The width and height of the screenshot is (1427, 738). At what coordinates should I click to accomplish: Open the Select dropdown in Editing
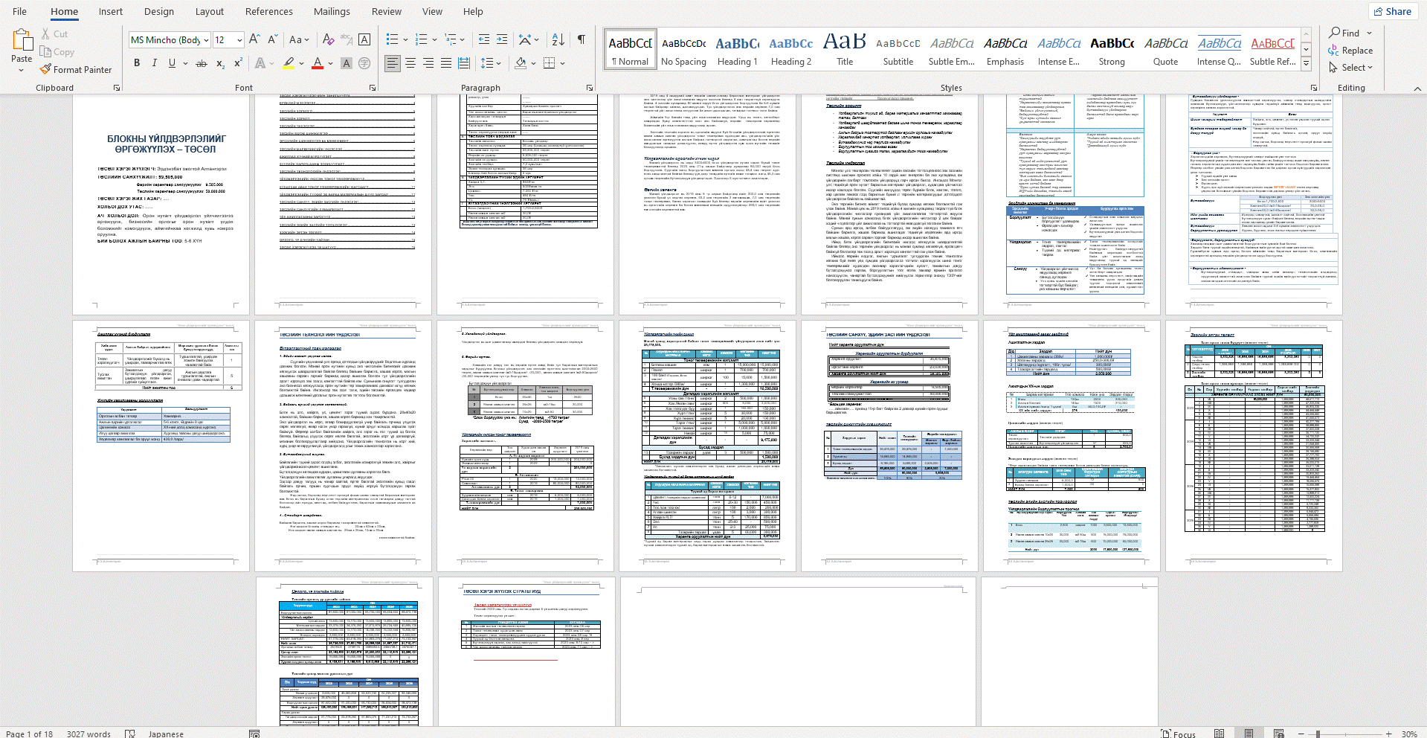1351,67
